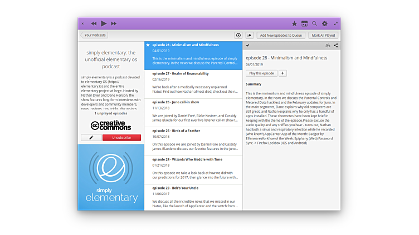419x235 pixels.
Task: Click the download episode cloud icon
Action: coord(328,46)
